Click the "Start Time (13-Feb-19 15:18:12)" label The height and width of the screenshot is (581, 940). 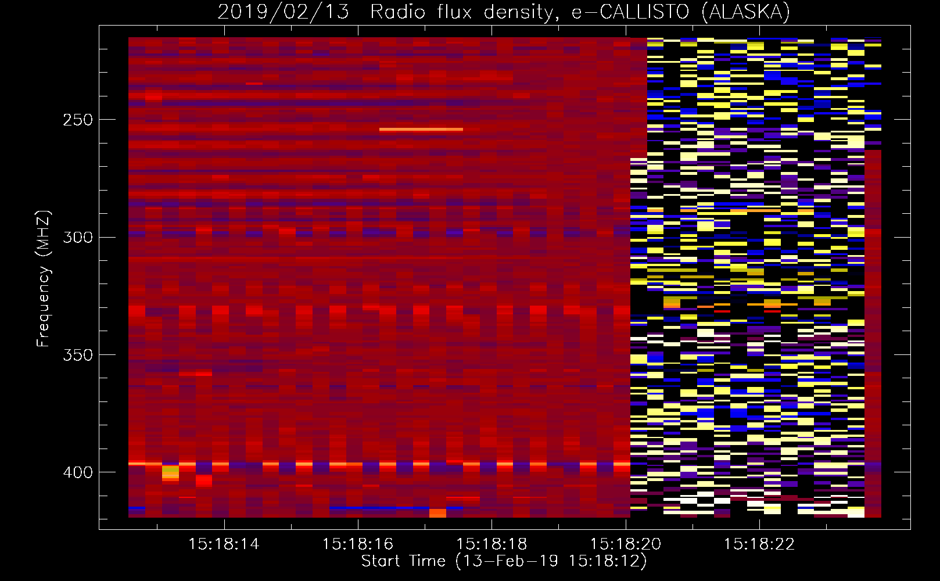coord(504,561)
